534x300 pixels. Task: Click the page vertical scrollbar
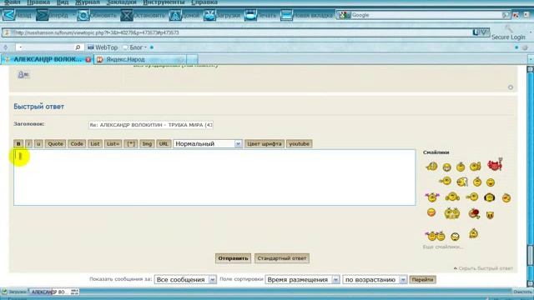pos(530,177)
